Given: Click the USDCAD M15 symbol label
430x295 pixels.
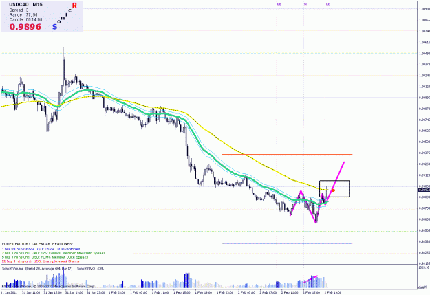Looking at the screenshot, I should tap(25, 5).
